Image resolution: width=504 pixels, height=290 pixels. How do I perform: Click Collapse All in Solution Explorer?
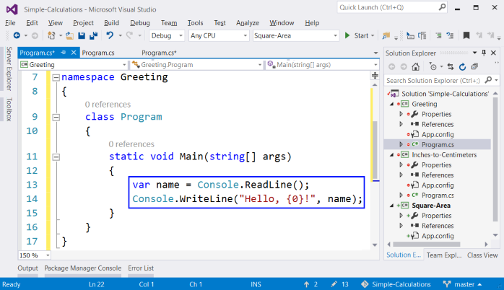pos(474,67)
